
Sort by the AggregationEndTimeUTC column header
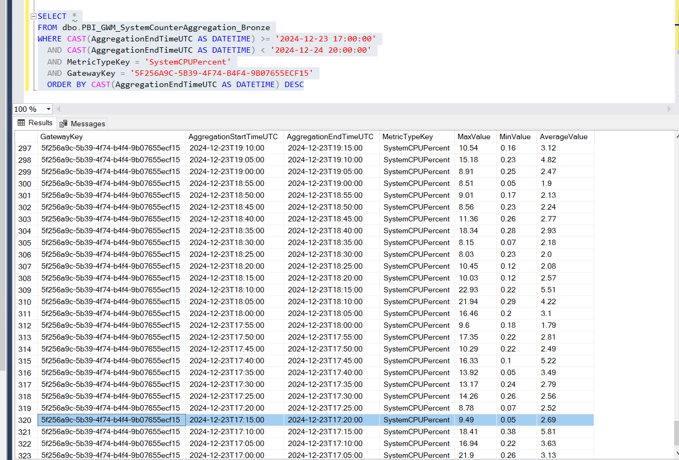[x=330, y=136]
